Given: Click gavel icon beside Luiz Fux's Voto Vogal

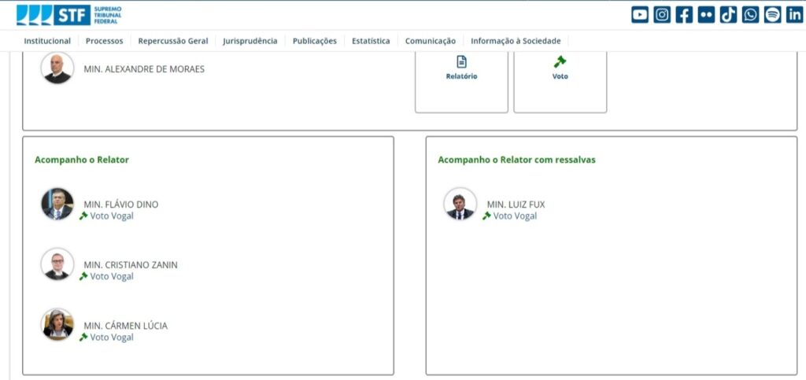Looking at the screenshot, I should pyautogui.click(x=486, y=216).
